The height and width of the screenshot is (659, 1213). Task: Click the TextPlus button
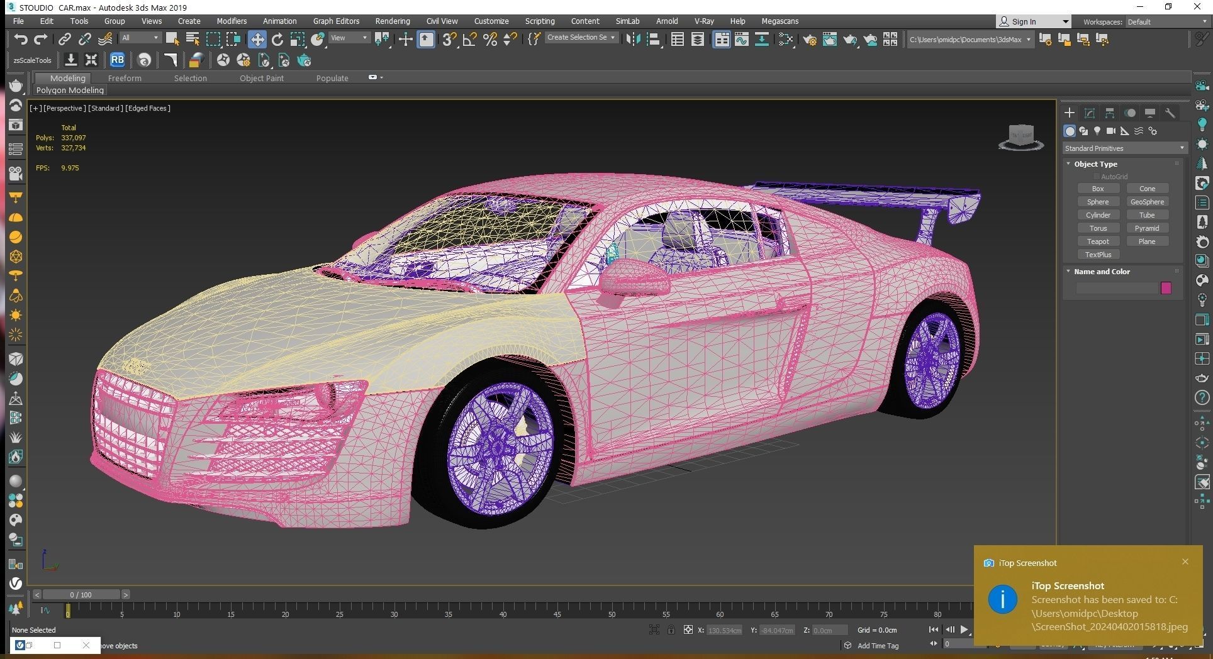click(x=1098, y=255)
